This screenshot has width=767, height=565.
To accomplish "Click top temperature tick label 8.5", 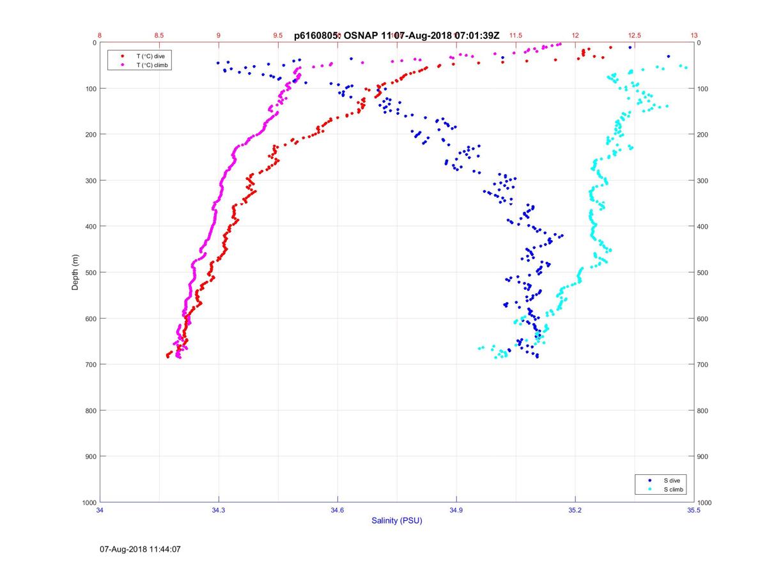I will click(159, 36).
